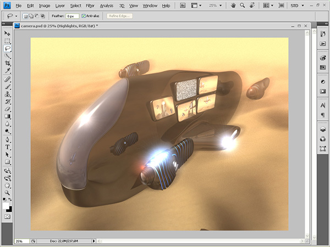Select the Move tool
The image size is (330, 247).
[8, 33]
